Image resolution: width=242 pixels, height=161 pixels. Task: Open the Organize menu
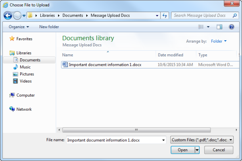click(x=19, y=27)
